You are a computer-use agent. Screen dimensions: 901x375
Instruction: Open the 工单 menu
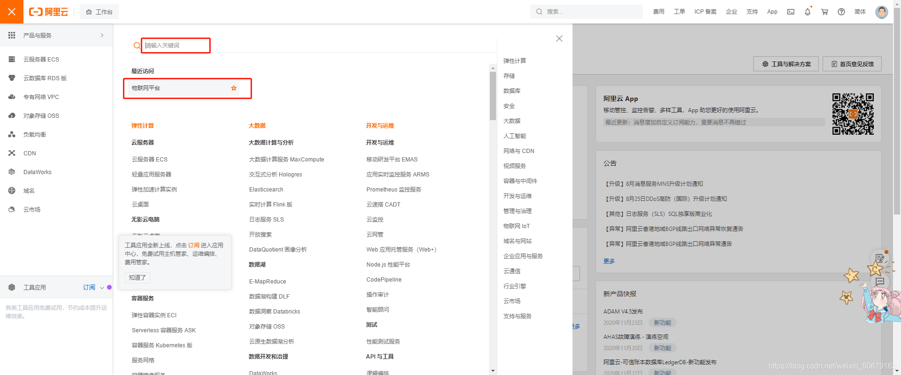click(x=679, y=12)
